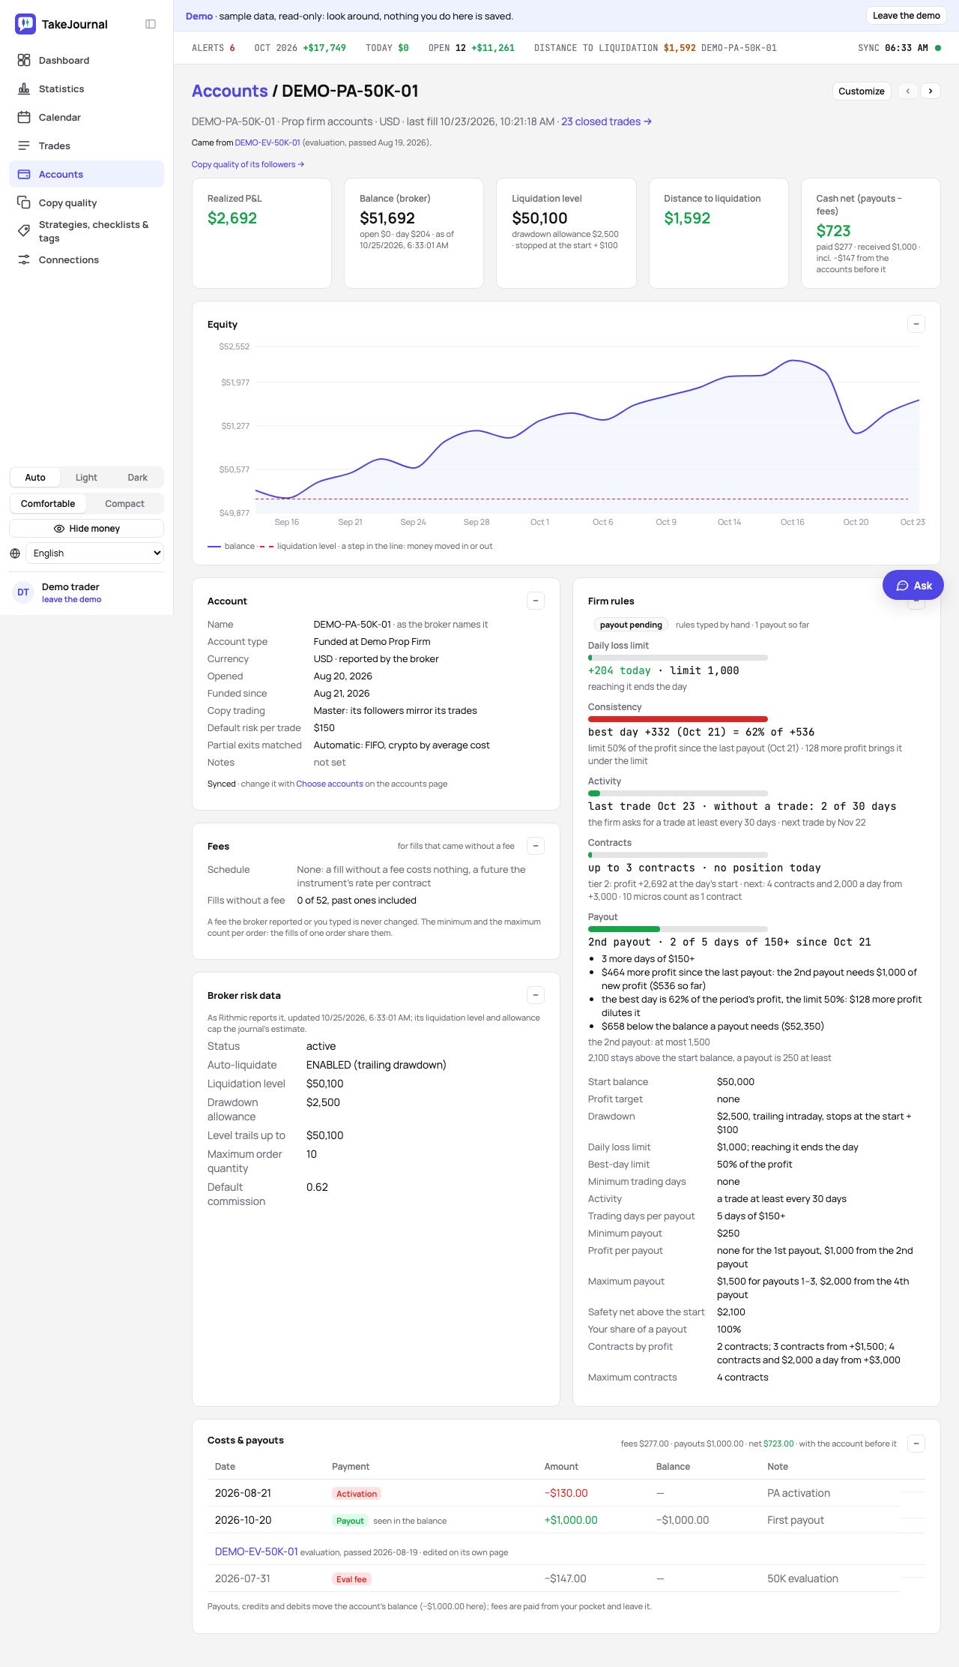Click the Copy quality icon
This screenshot has width=959, height=1667.
pyautogui.click(x=24, y=202)
